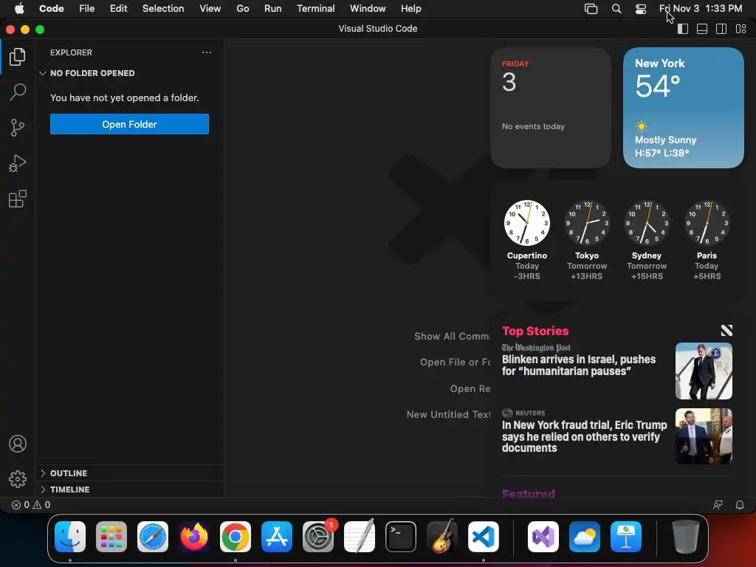This screenshot has width=756, height=567.
Task: Open Finder from the Dock
Action: (70, 537)
